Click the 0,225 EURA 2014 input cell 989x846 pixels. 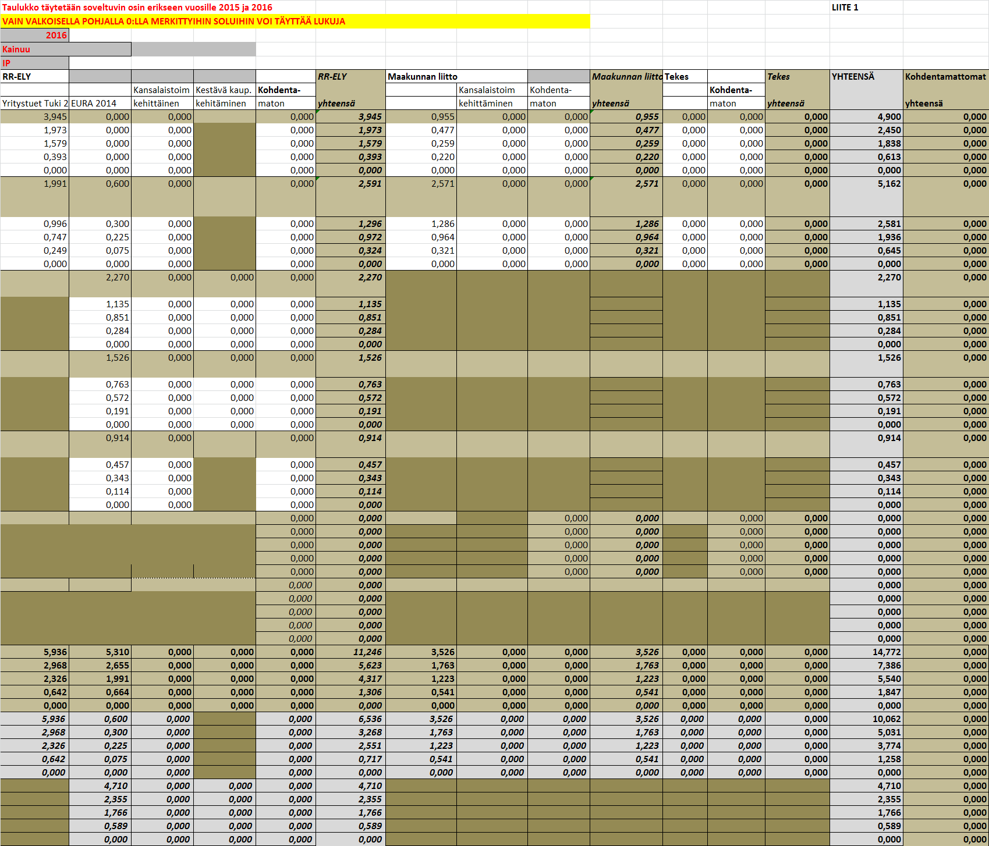coord(100,237)
